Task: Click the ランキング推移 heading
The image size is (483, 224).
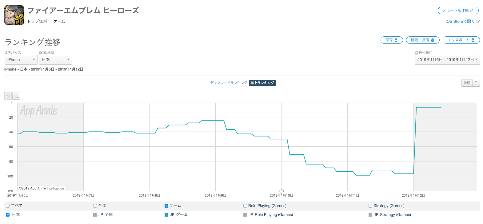Action: click(33, 42)
